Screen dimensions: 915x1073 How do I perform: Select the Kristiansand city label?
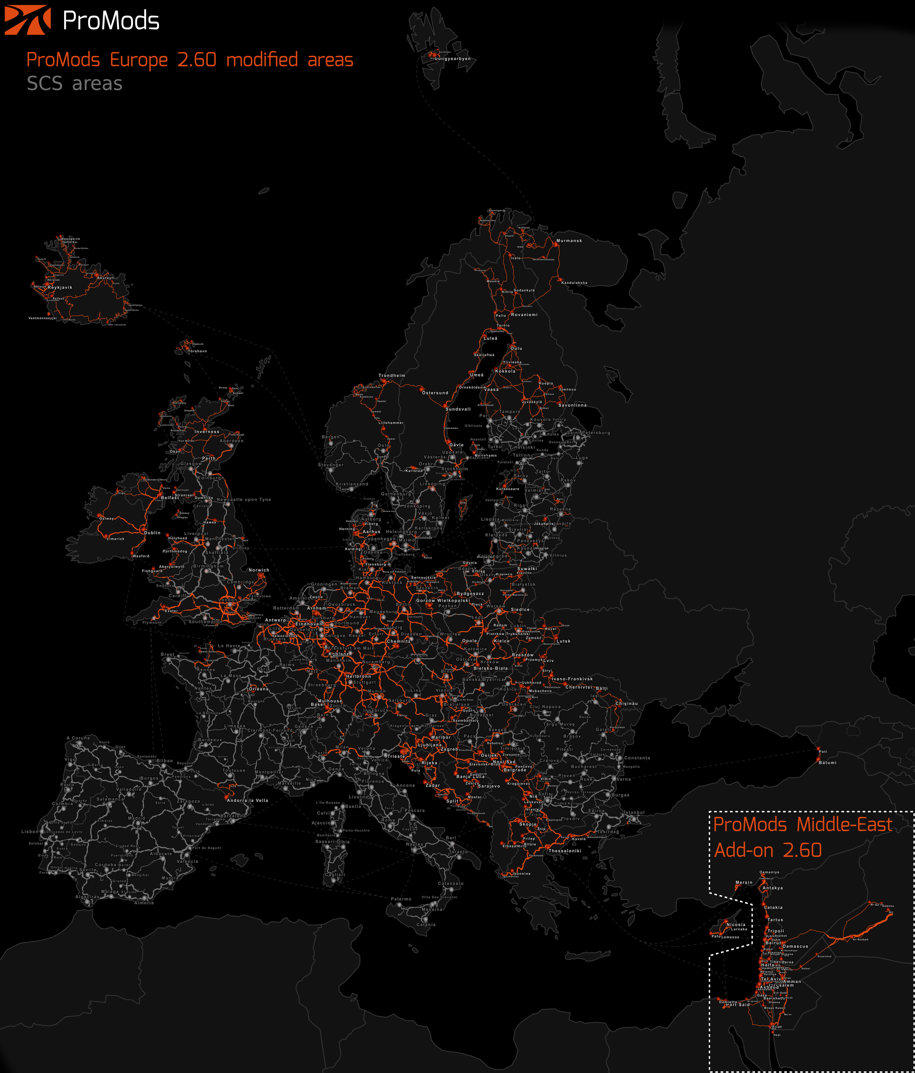352,484
